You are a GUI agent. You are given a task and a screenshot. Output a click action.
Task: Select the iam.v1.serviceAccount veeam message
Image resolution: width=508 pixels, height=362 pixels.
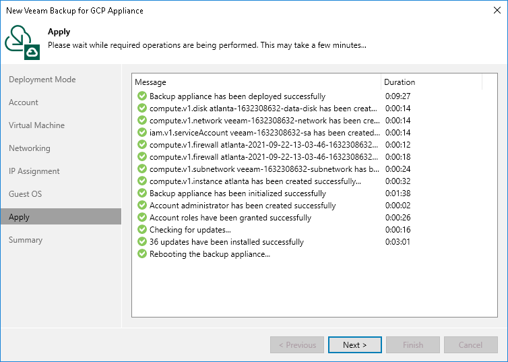(265, 133)
